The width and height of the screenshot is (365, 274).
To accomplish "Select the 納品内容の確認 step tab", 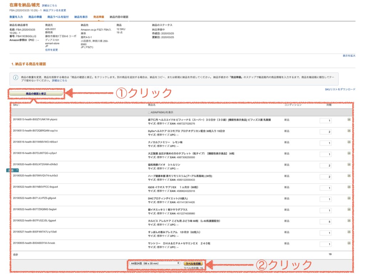I will [x=119, y=17].
